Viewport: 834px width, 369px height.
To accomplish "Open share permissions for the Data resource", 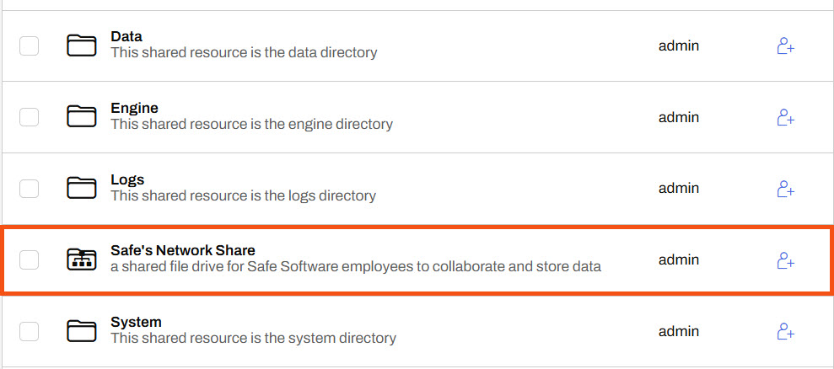I will pos(785,45).
